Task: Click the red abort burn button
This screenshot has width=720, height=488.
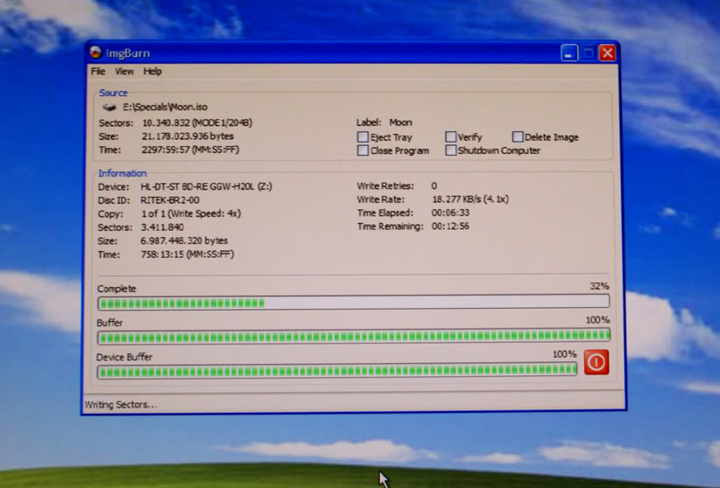Action: click(x=596, y=361)
